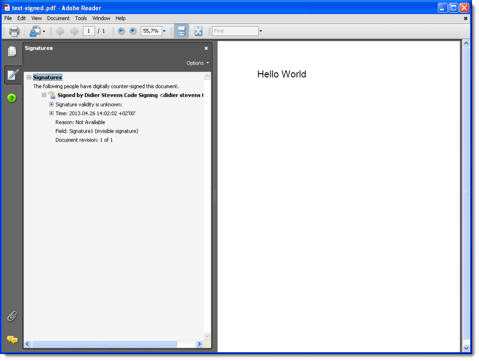Click into the Find text field
Screen dimensions: 479x361
pyautogui.click(x=235, y=31)
